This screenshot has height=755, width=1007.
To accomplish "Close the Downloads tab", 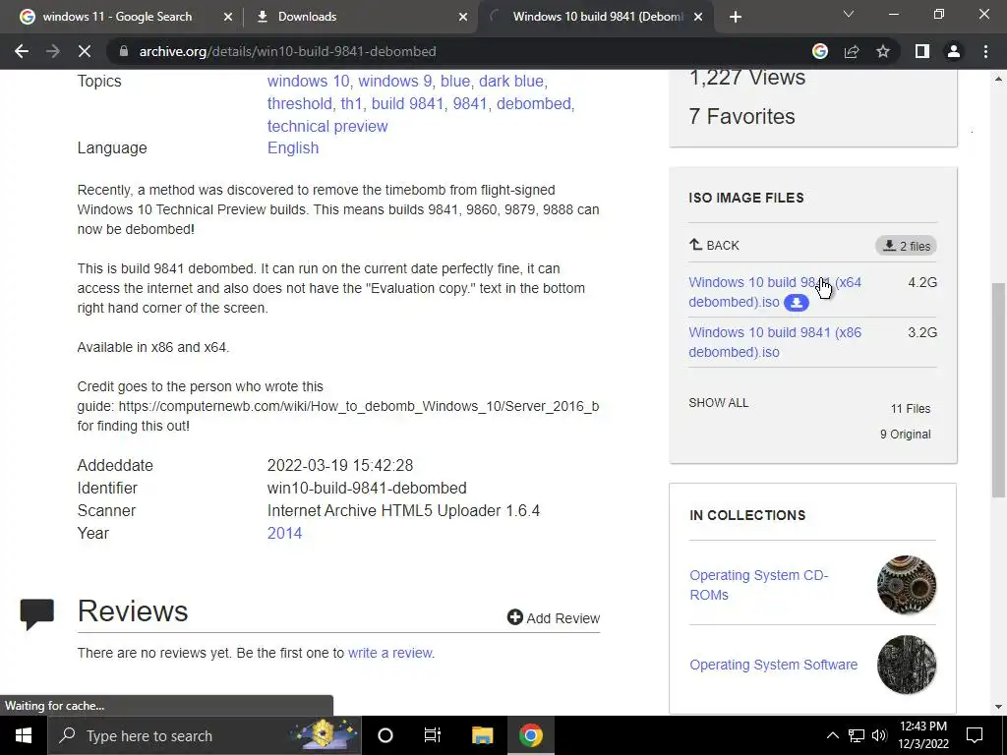I will (x=463, y=17).
